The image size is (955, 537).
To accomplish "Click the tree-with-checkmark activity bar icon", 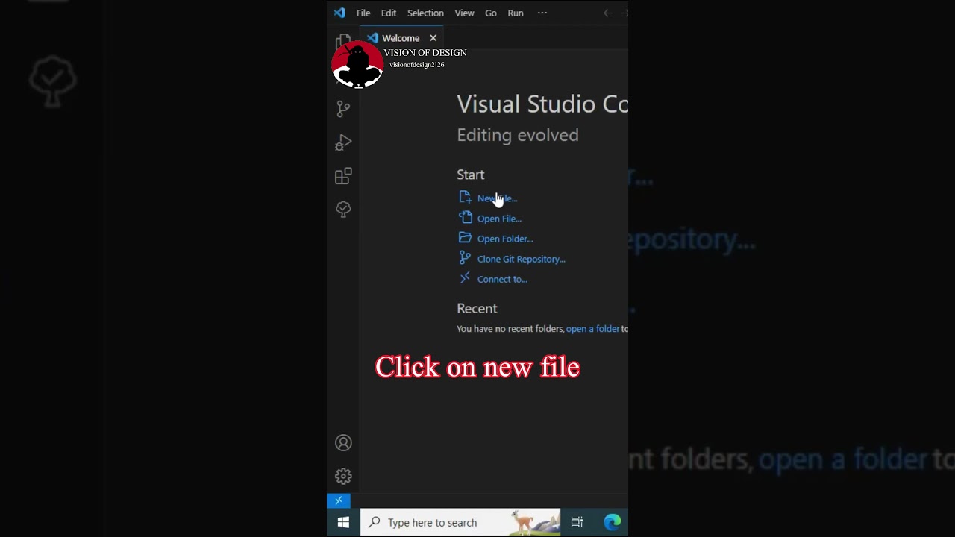I will tap(343, 210).
